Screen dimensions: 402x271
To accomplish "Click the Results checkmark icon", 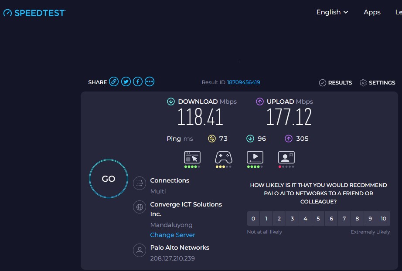I will [323, 83].
